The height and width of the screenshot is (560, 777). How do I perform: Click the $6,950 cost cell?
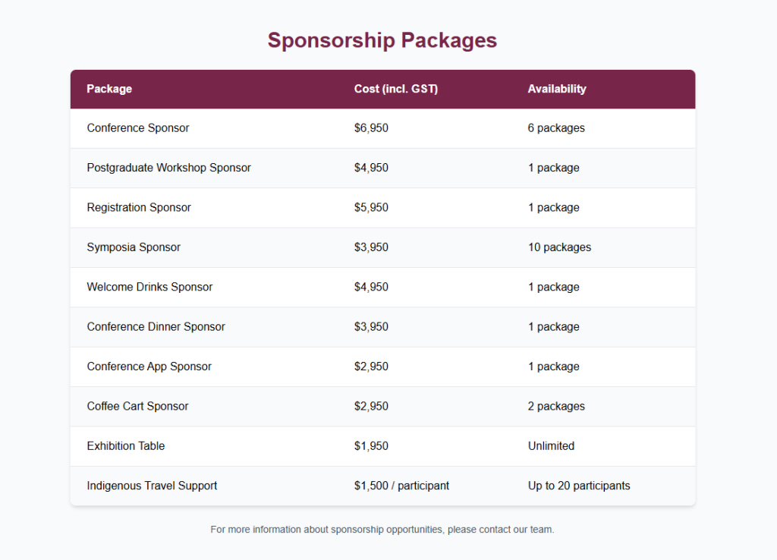[371, 127]
